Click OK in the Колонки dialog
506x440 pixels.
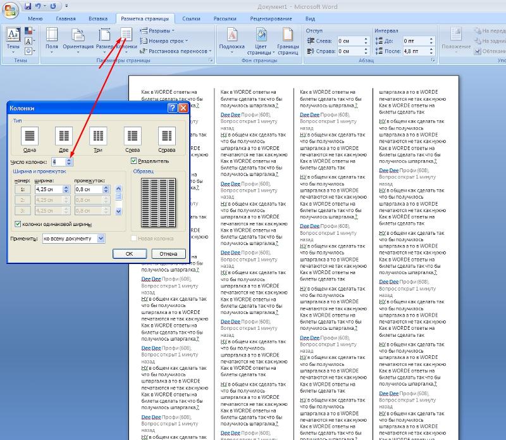130,254
